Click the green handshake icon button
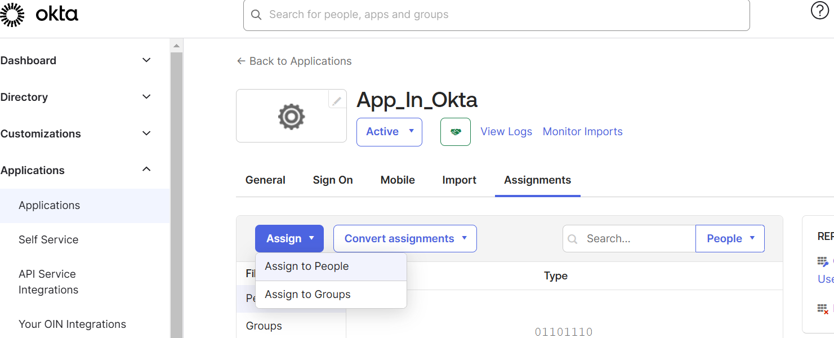 coord(455,132)
